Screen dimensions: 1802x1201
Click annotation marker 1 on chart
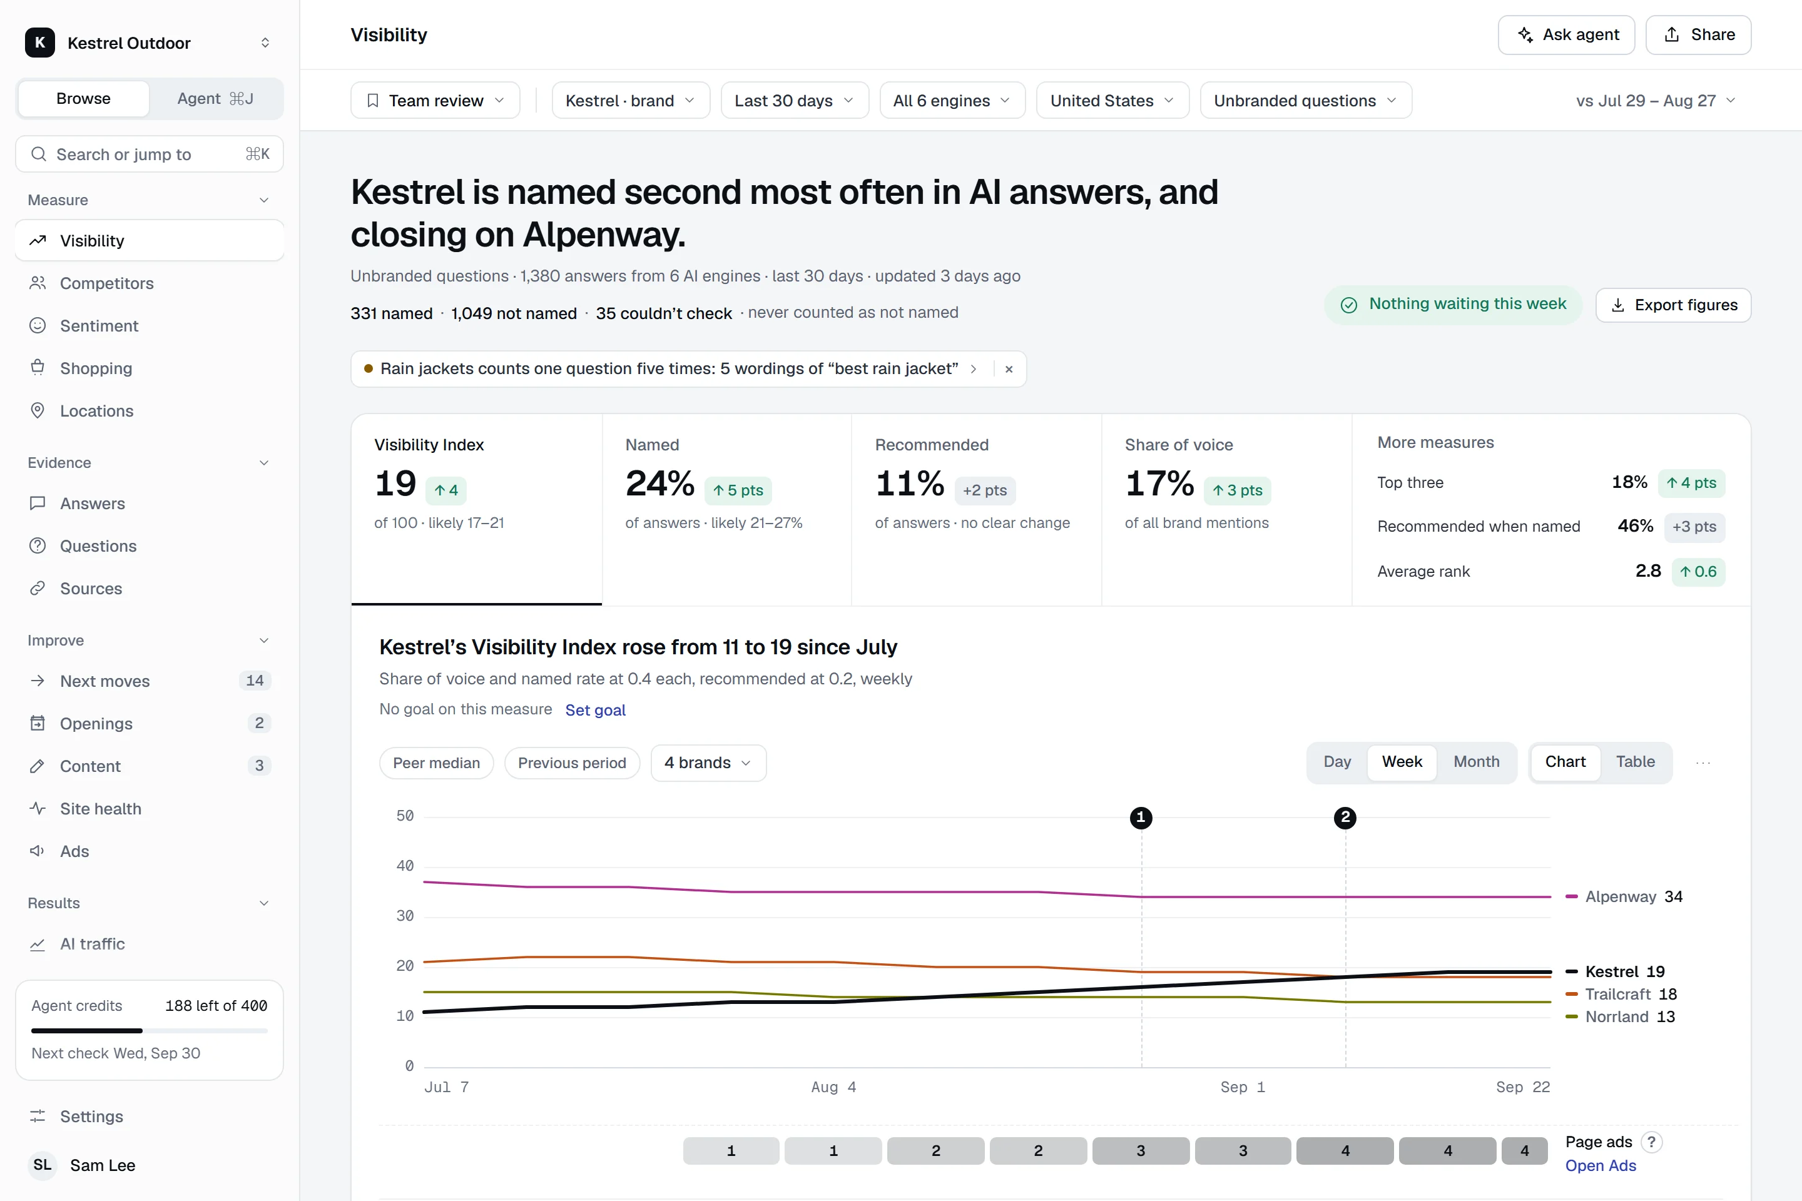(x=1141, y=818)
